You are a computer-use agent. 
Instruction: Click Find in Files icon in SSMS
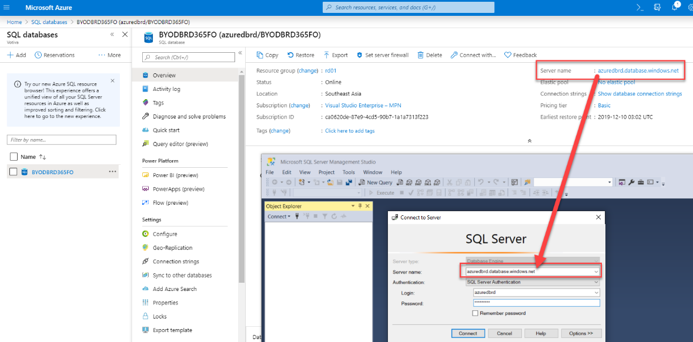pos(527,182)
